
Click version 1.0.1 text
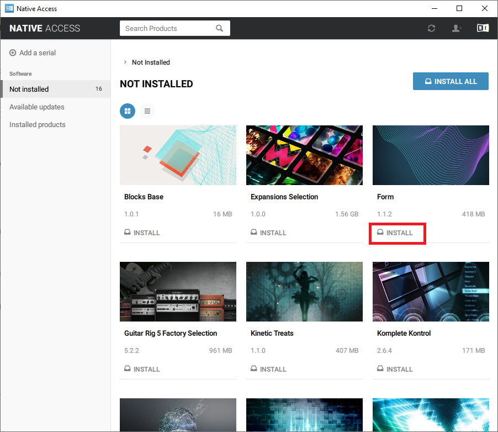131,214
